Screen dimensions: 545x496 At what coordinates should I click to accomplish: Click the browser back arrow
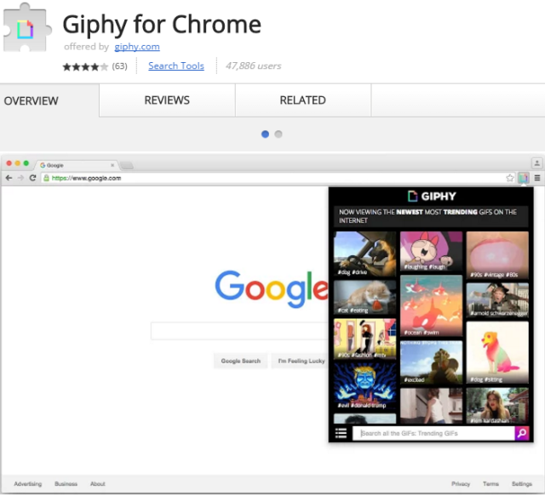[9, 178]
